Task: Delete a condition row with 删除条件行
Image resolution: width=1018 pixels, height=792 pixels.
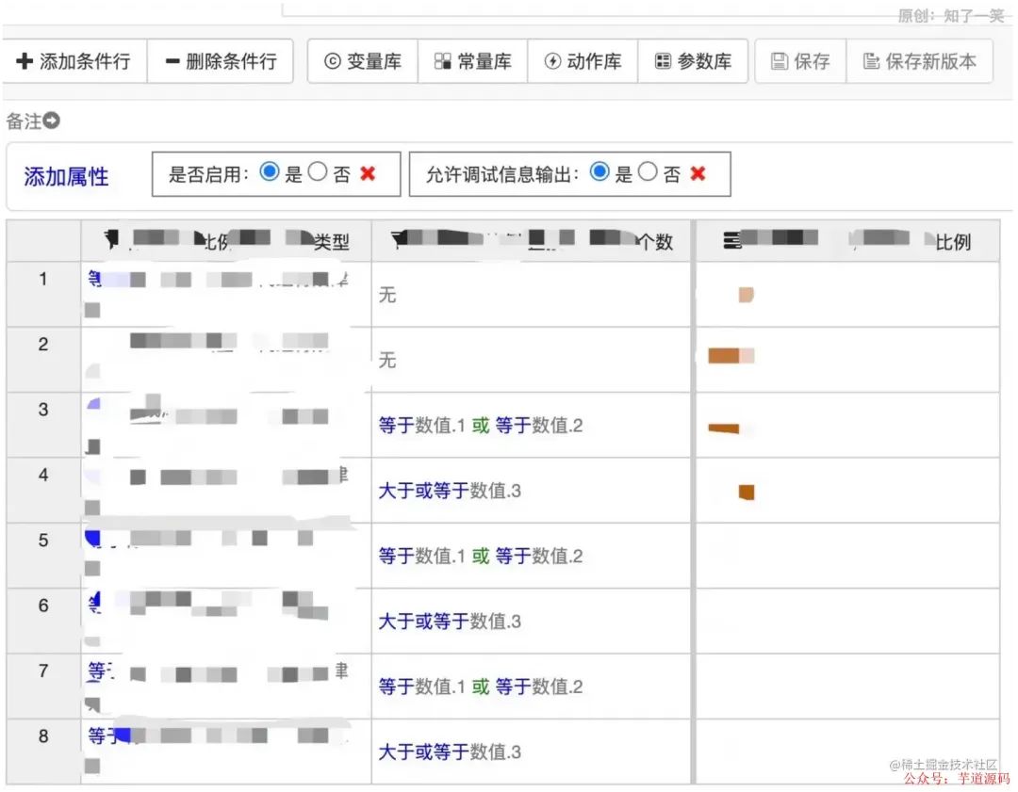Action: pos(221,60)
